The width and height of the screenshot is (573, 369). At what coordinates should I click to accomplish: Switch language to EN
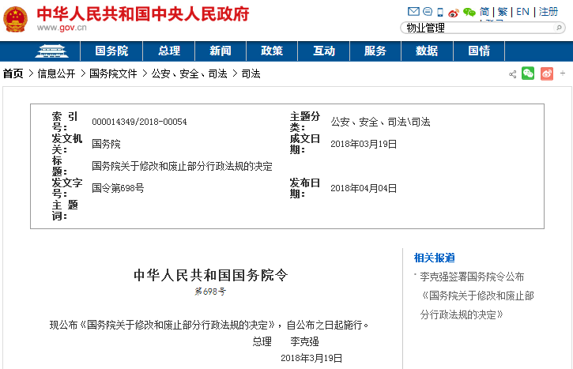(x=522, y=12)
